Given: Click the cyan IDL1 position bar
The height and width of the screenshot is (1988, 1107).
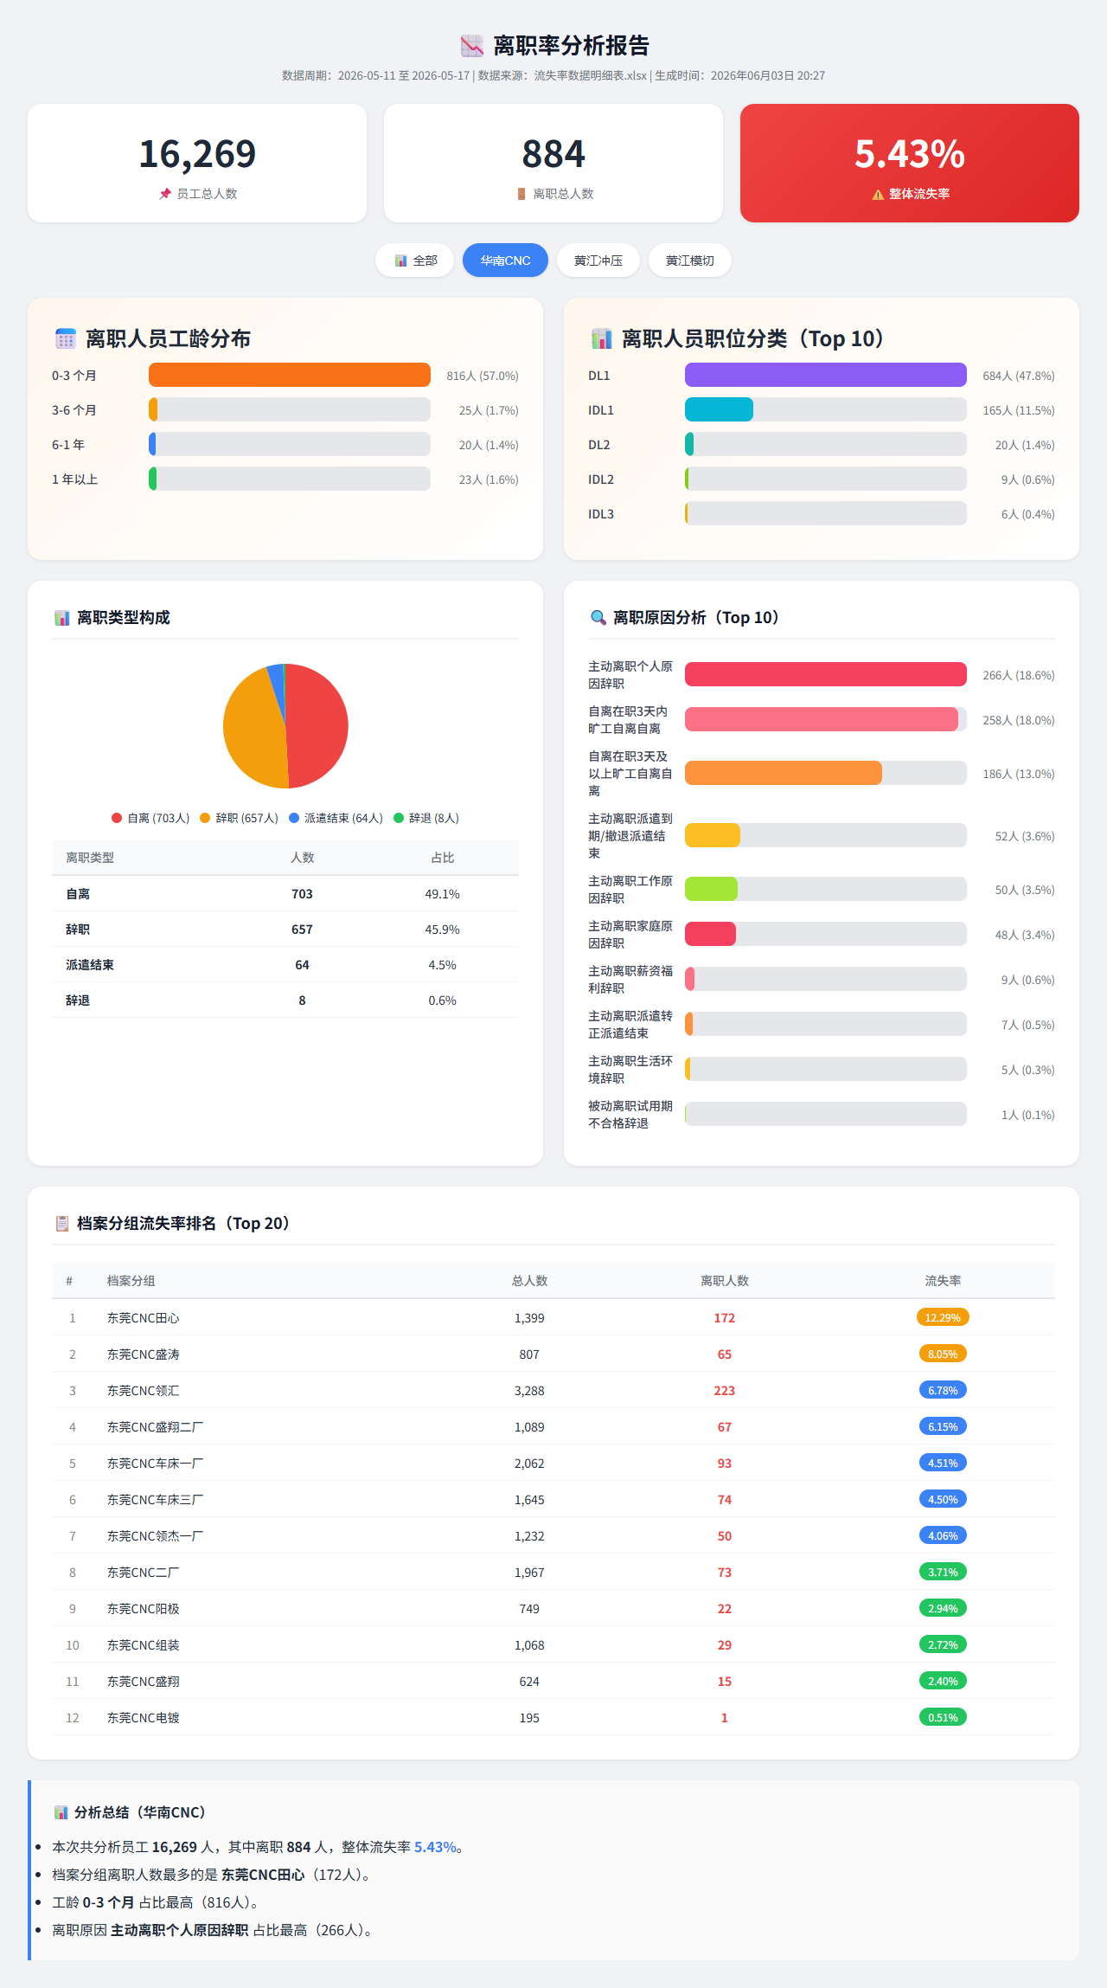Looking at the screenshot, I should (x=719, y=409).
